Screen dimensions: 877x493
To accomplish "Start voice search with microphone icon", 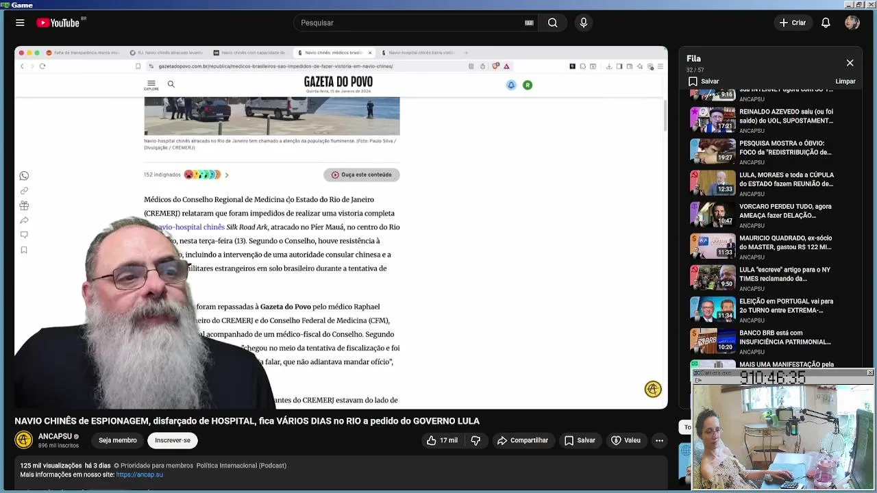I will point(584,23).
